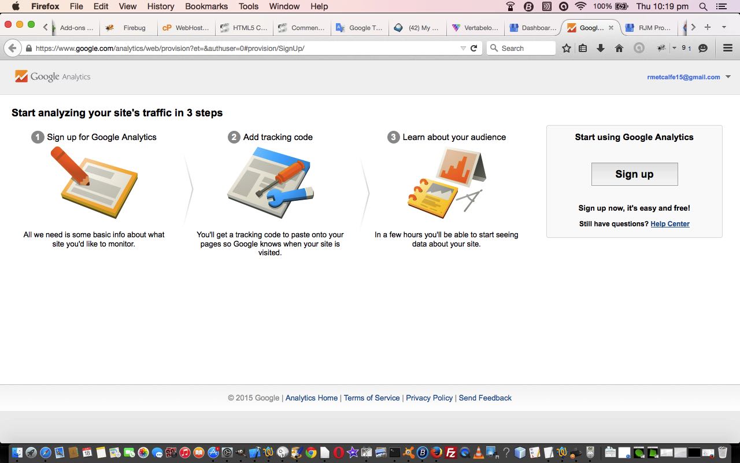Open the Tools menu
Image resolution: width=740 pixels, height=463 pixels.
[249, 6]
